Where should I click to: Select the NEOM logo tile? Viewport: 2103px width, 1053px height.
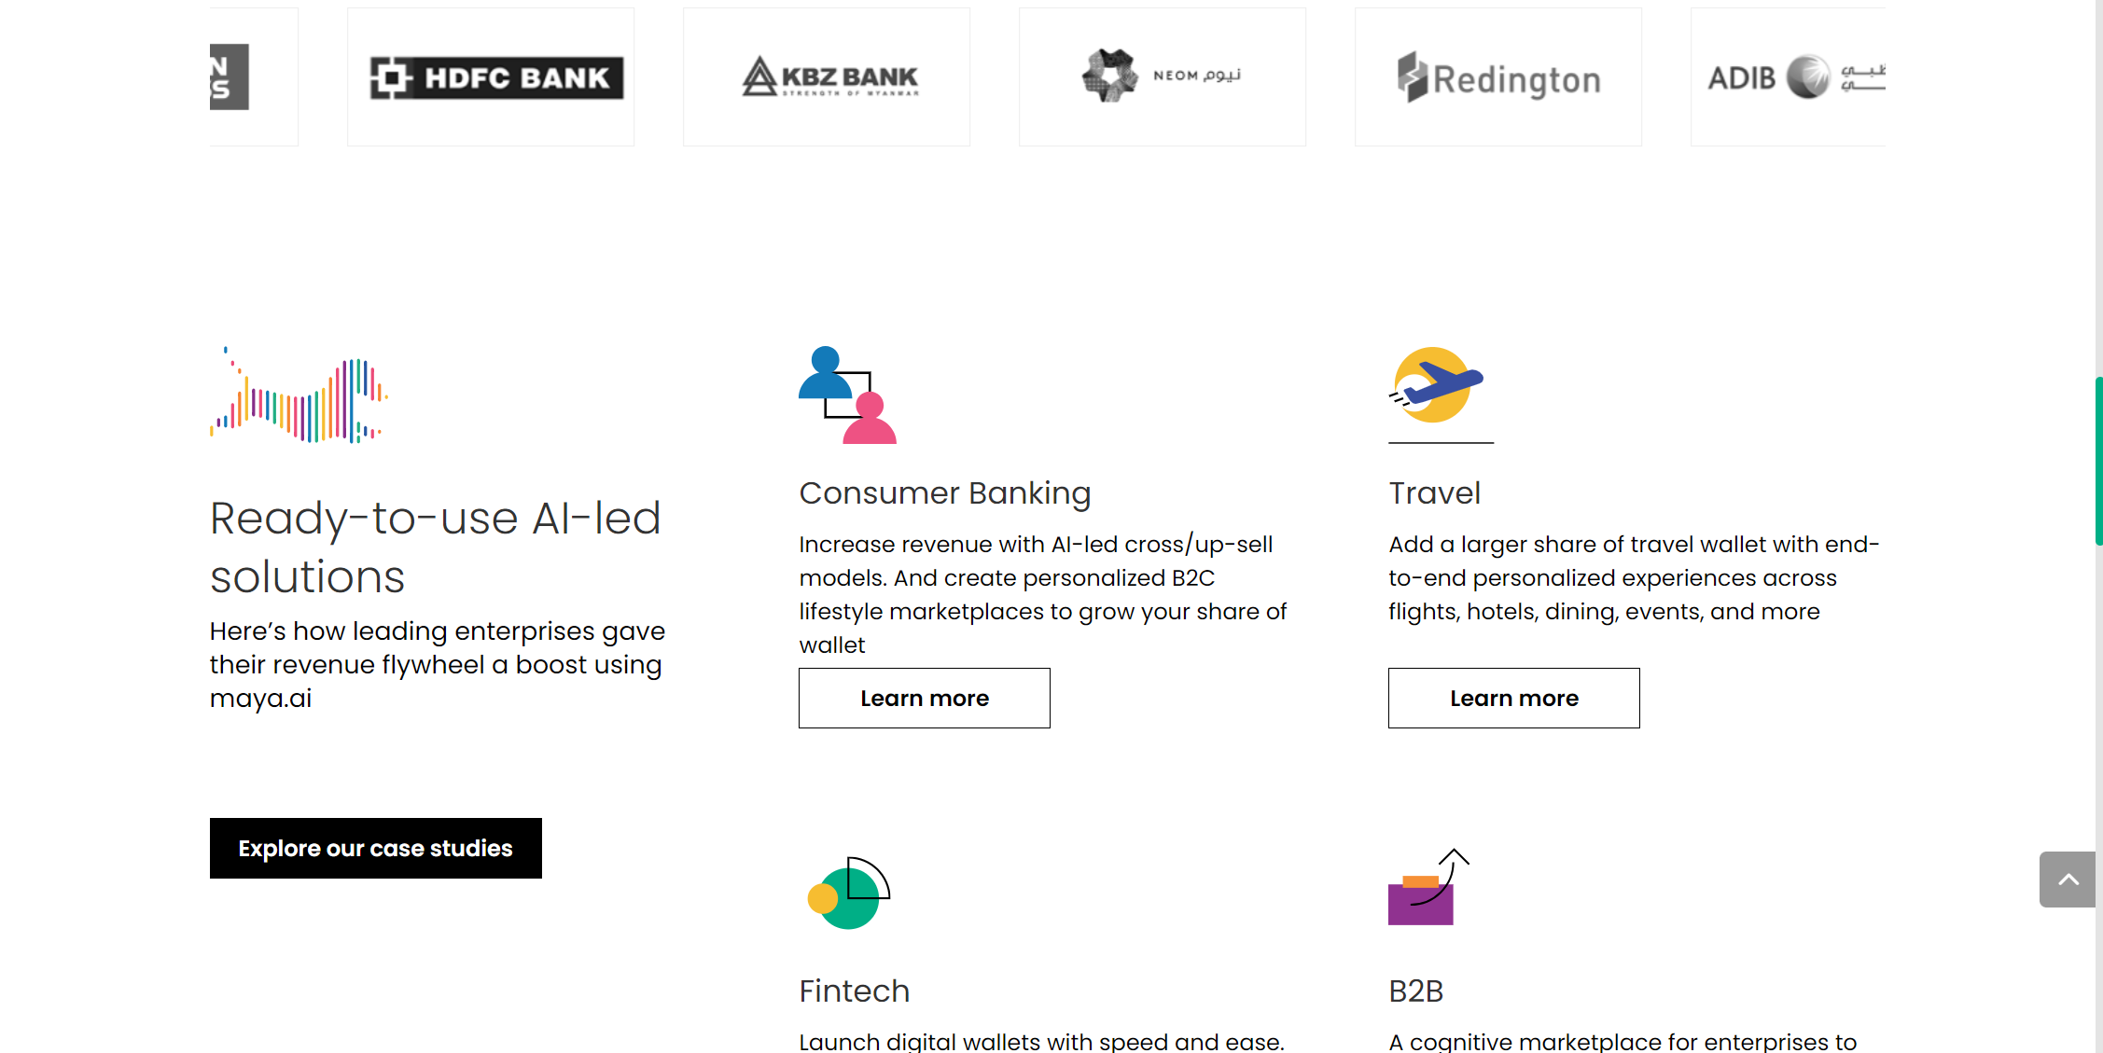pyautogui.click(x=1163, y=76)
